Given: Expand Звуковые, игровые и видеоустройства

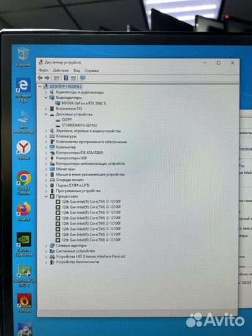Looking at the screenshot, I should [46, 131].
